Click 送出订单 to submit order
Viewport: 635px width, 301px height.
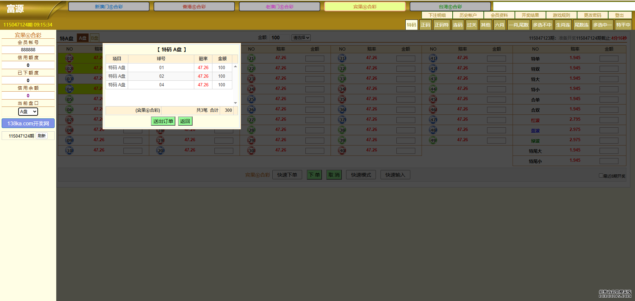click(163, 121)
